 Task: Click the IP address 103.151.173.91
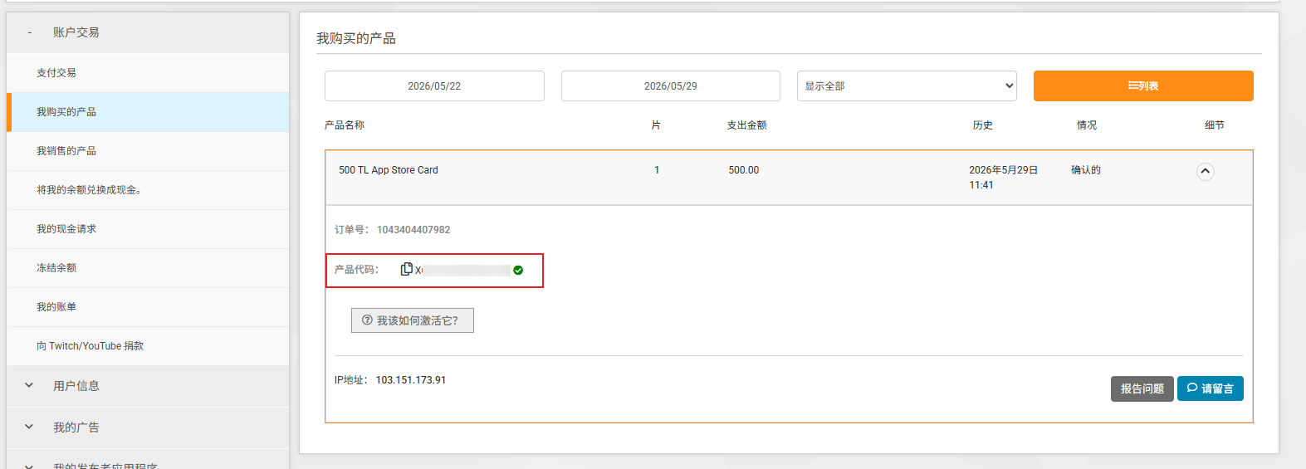coord(411,380)
